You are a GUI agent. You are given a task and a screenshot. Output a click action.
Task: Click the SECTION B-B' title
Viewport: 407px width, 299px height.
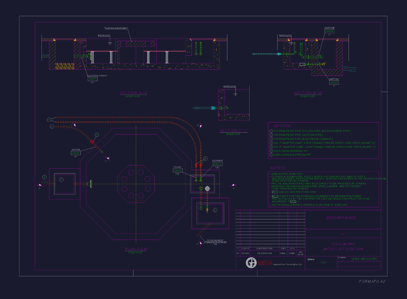[308, 93]
